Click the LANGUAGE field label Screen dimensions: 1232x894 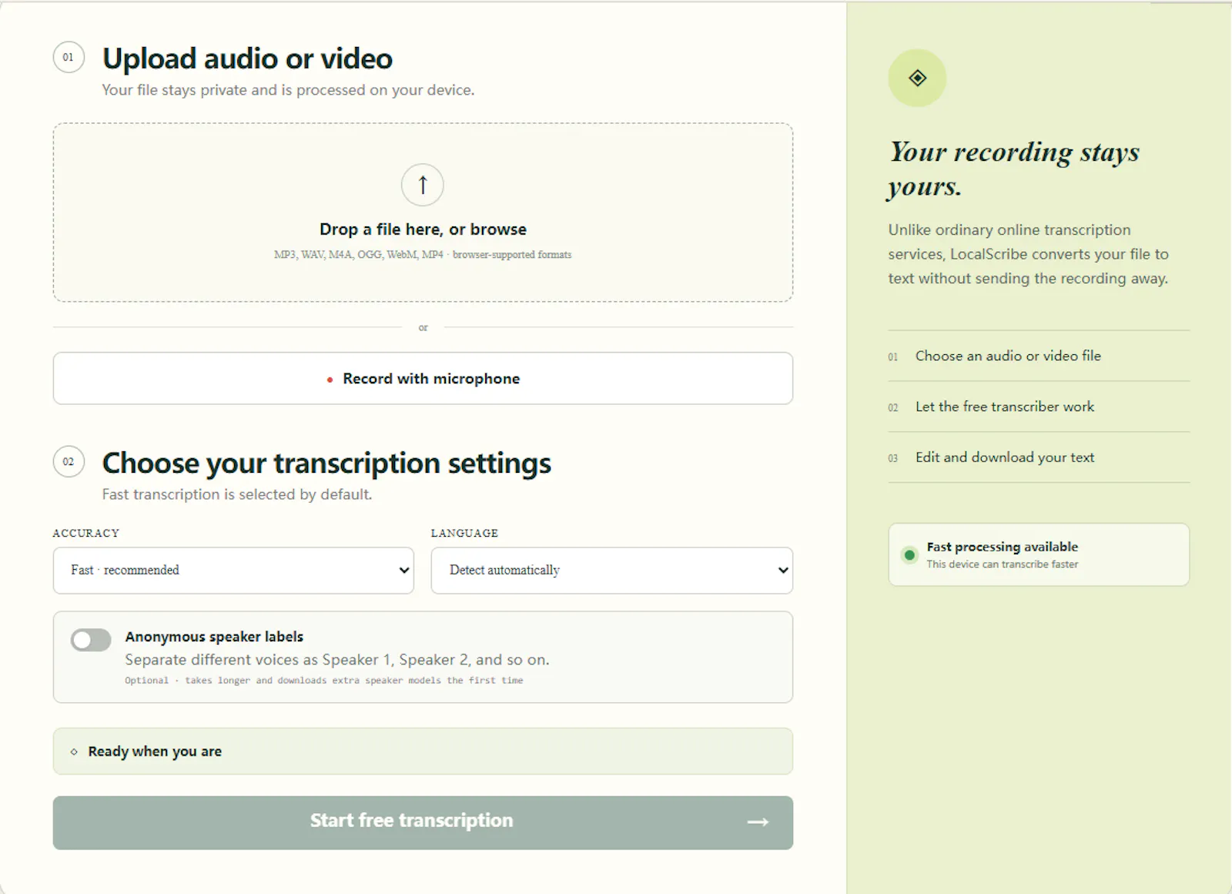tap(464, 533)
